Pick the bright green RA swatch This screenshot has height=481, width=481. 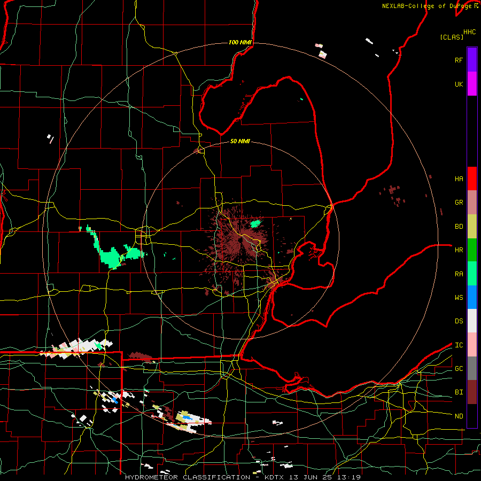[472, 274]
